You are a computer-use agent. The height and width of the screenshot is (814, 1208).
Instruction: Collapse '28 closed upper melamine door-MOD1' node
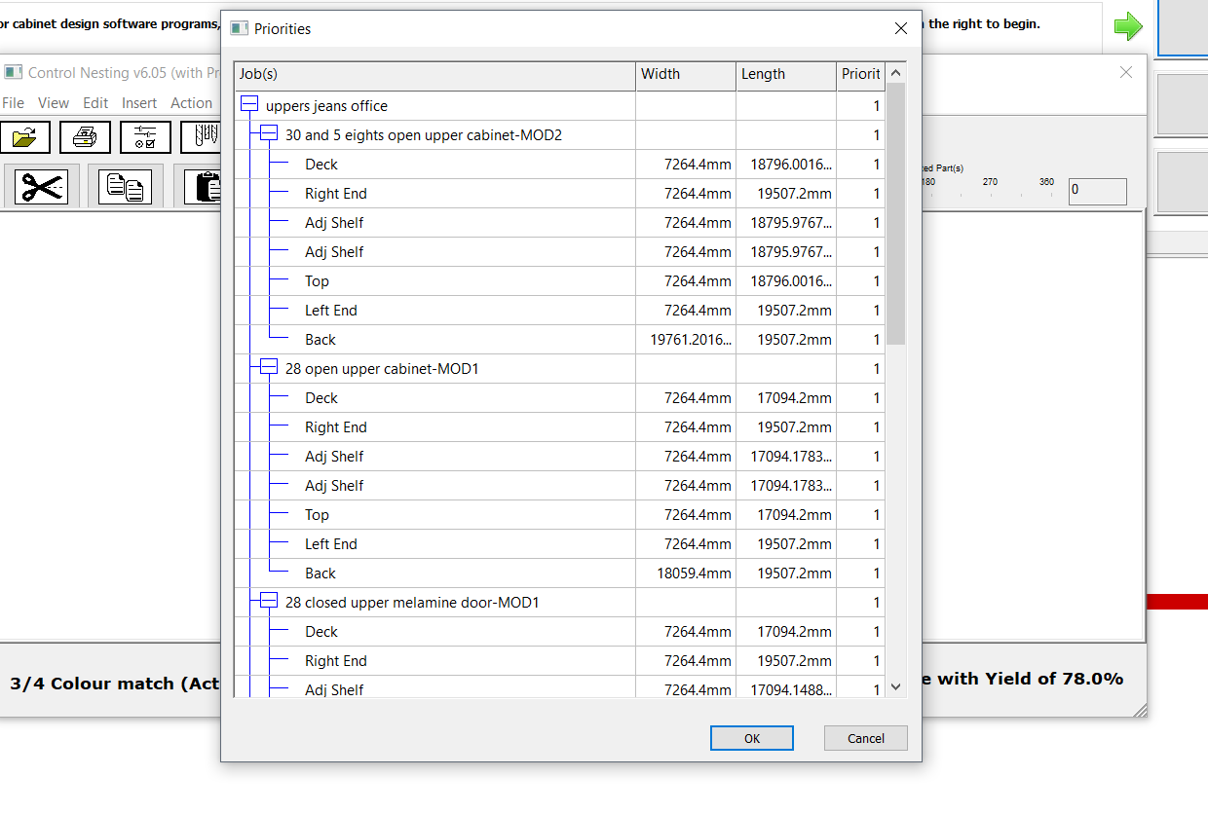coord(269,602)
